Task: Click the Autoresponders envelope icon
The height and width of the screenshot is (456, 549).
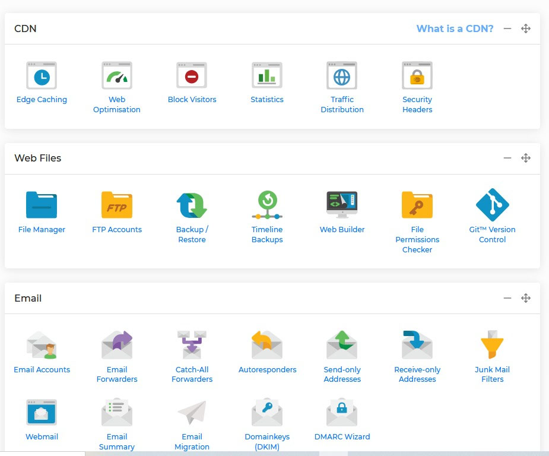Action: pos(267,346)
